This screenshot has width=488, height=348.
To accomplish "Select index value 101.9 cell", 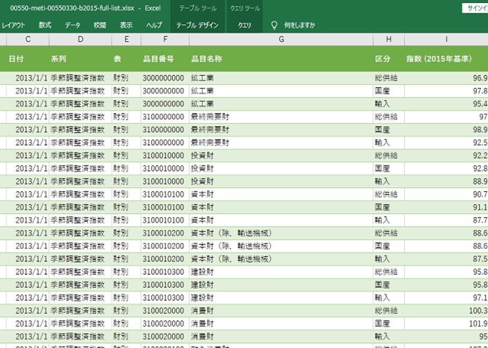I will [446, 324].
